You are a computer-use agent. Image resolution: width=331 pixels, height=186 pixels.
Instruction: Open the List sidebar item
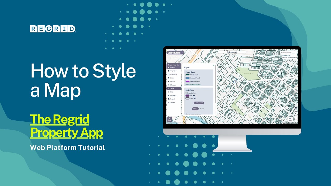coord(174,92)
